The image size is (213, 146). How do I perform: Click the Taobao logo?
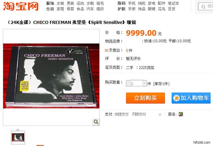(21, 6)
